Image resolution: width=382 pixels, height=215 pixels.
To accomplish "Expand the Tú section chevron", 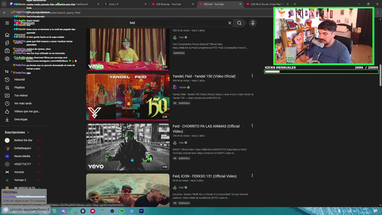I will pyautogui.click(x=11, y=72).
